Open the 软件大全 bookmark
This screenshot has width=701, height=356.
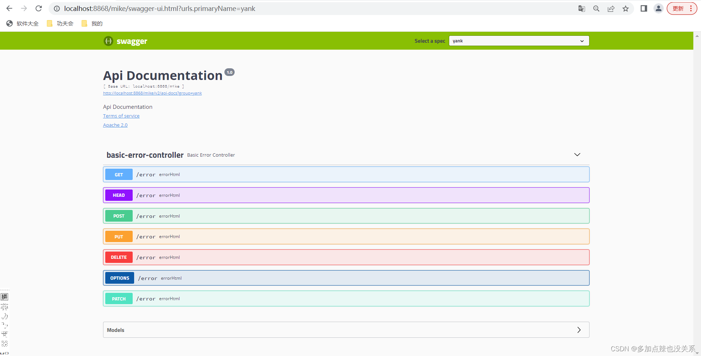[x=23, y=23]
